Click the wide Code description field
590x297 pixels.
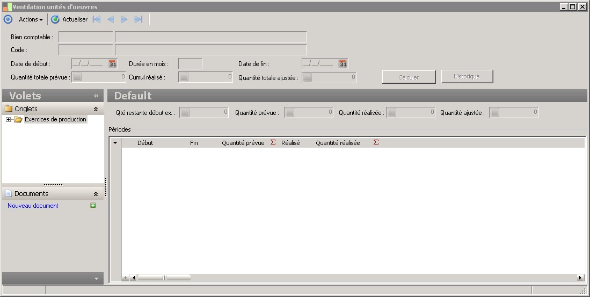click(x=210, y=50)
